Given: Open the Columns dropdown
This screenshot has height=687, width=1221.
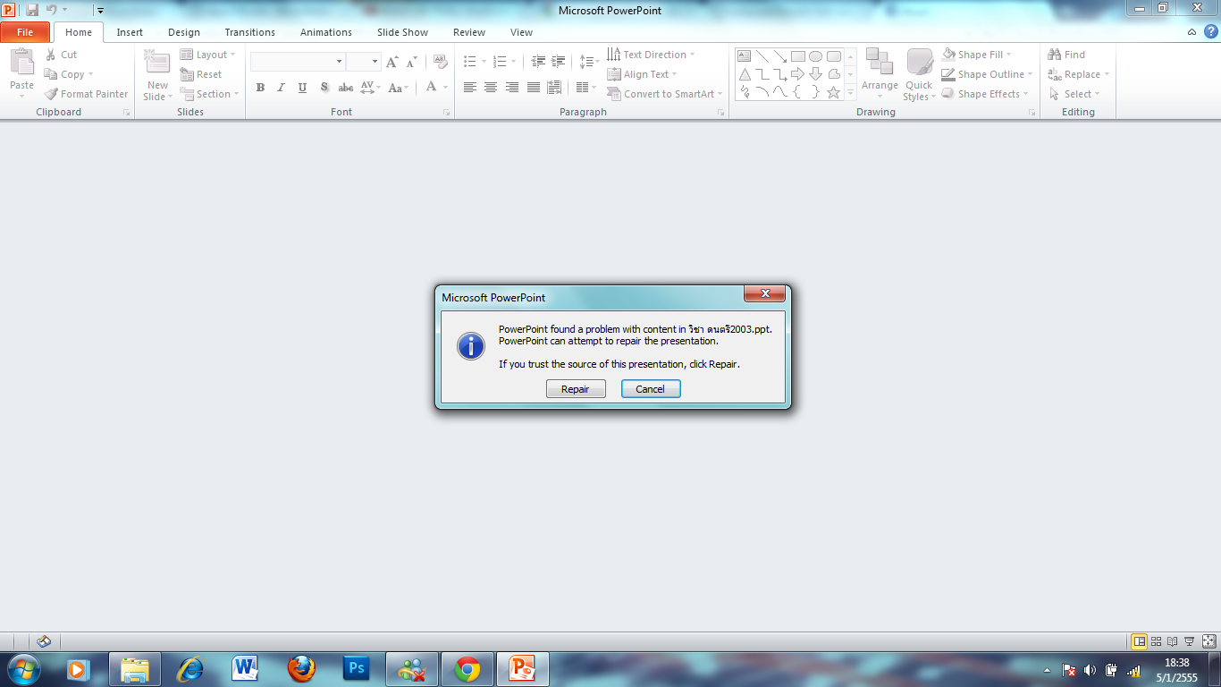Looking at the screenshot, I should click(x=586, y=88).
